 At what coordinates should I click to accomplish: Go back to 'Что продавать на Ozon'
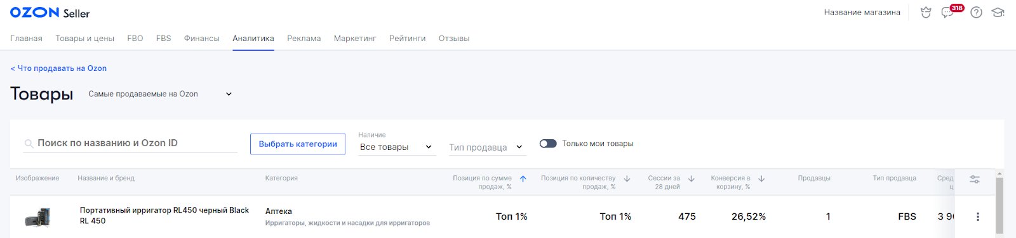click(x=58, y=68)
